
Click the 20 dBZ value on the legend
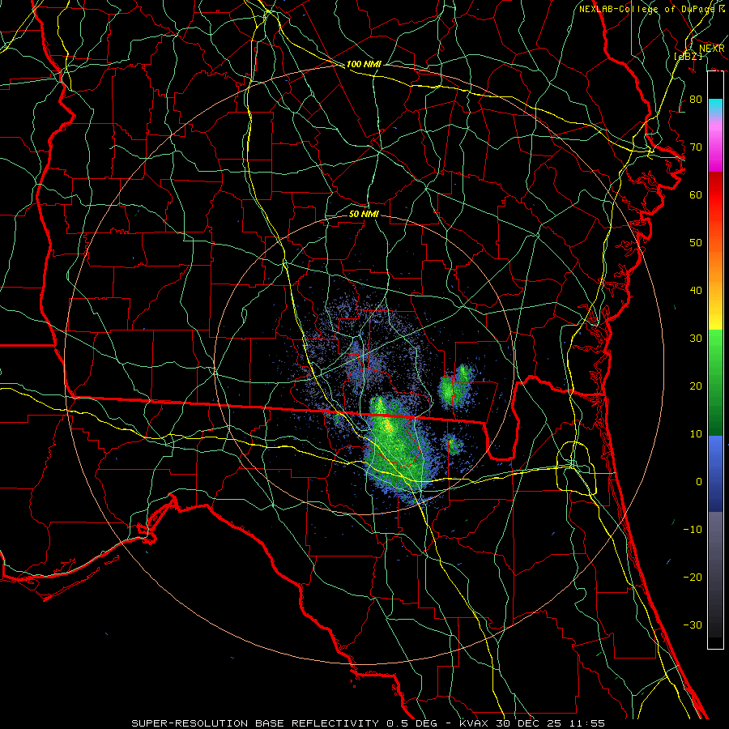click(696, 386)
